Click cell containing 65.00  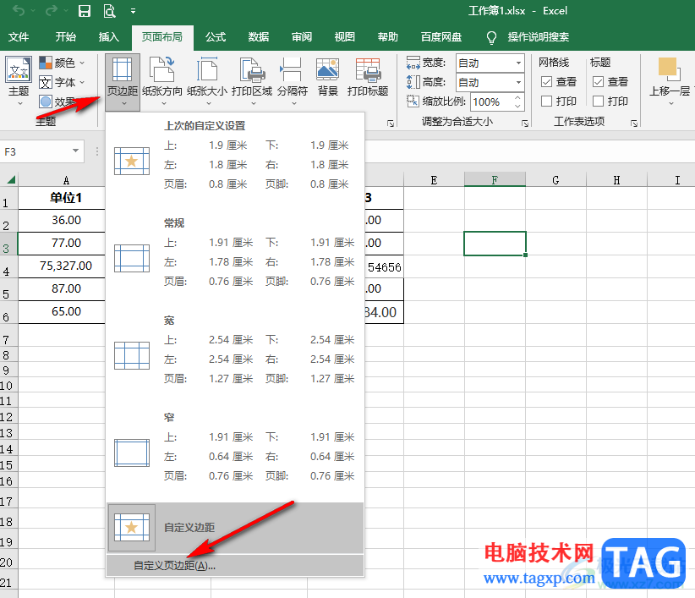66,311
